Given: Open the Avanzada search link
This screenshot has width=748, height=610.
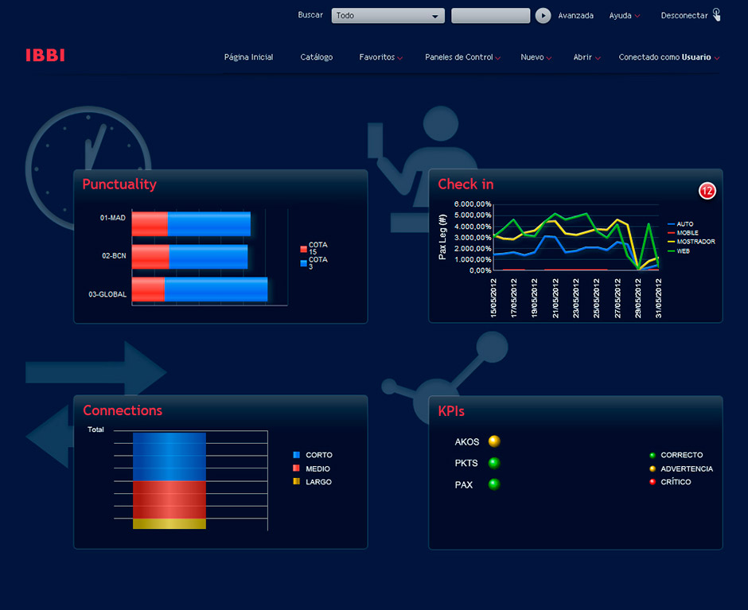Looking at the screenshot, I should [575, 15].
